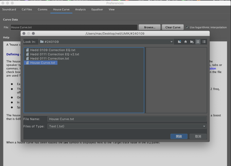Create a new folder in dialog
The image size is (231, 166).
[192, 42]
